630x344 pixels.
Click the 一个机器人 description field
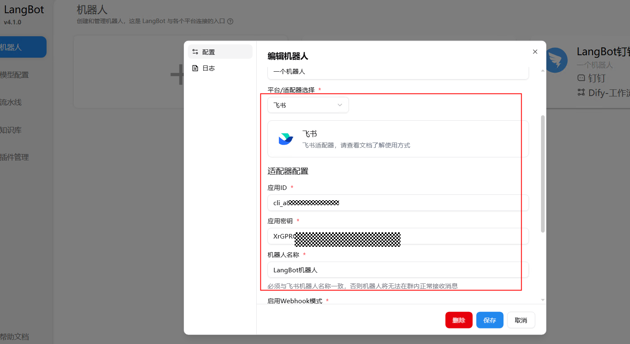point(398,72)
